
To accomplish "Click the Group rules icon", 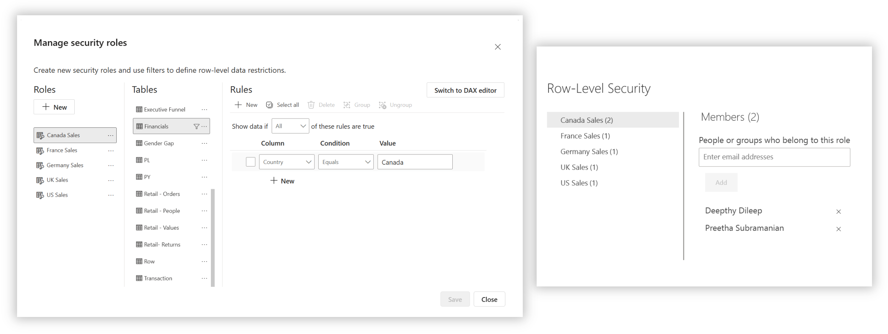I will tap(347, 105).
